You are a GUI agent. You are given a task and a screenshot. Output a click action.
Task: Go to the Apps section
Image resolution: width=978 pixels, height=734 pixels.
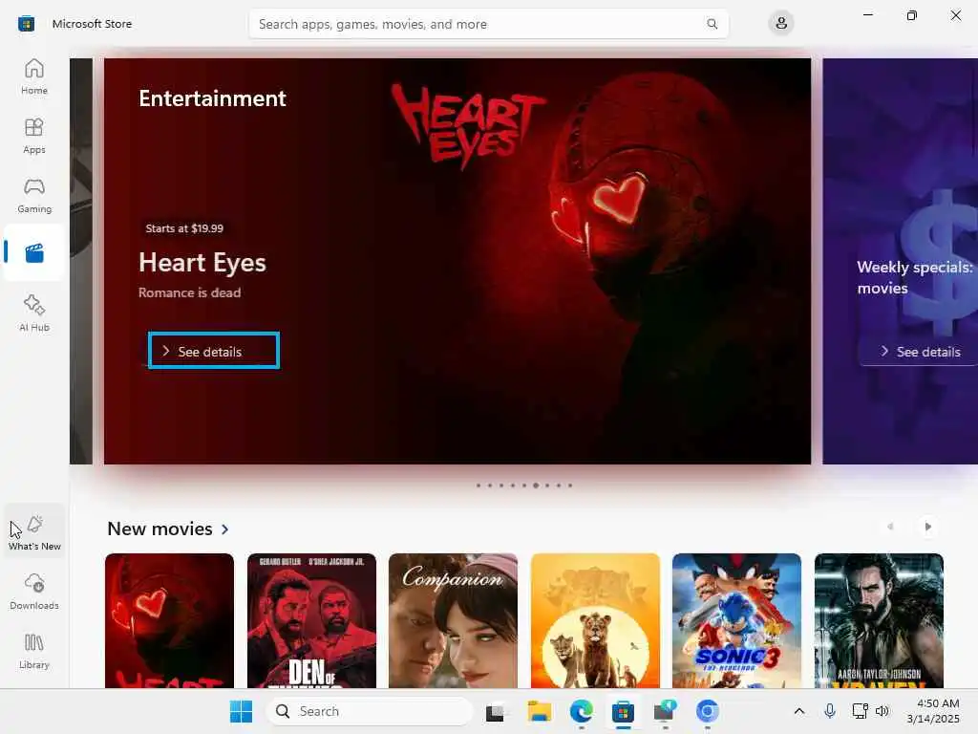click(x=34, y=136)
